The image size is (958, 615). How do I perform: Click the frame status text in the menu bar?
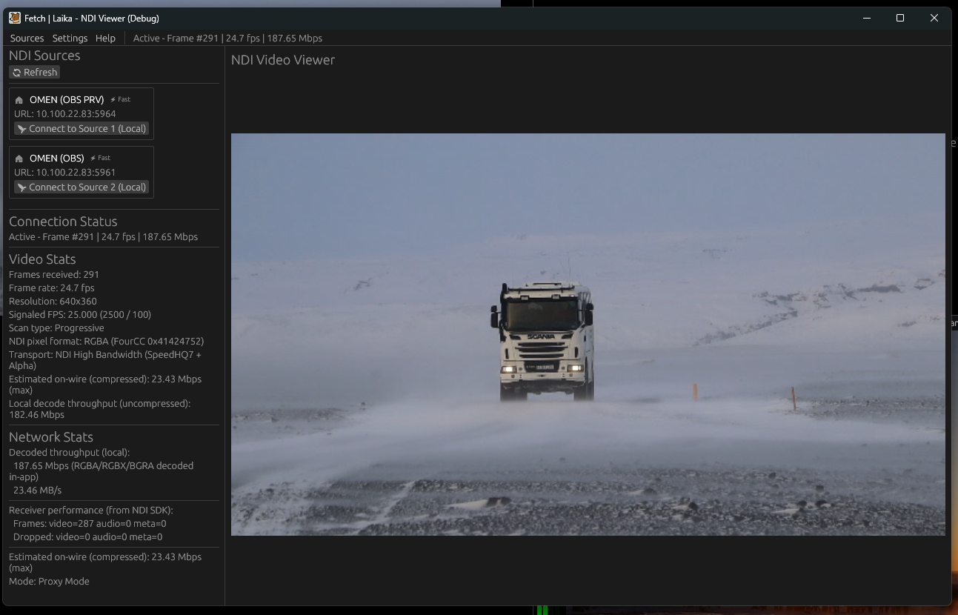click(227, 38)
